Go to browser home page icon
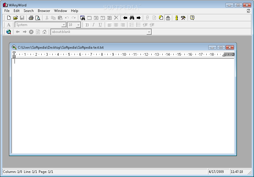254x177 pixels. click(x=45, y=32)
